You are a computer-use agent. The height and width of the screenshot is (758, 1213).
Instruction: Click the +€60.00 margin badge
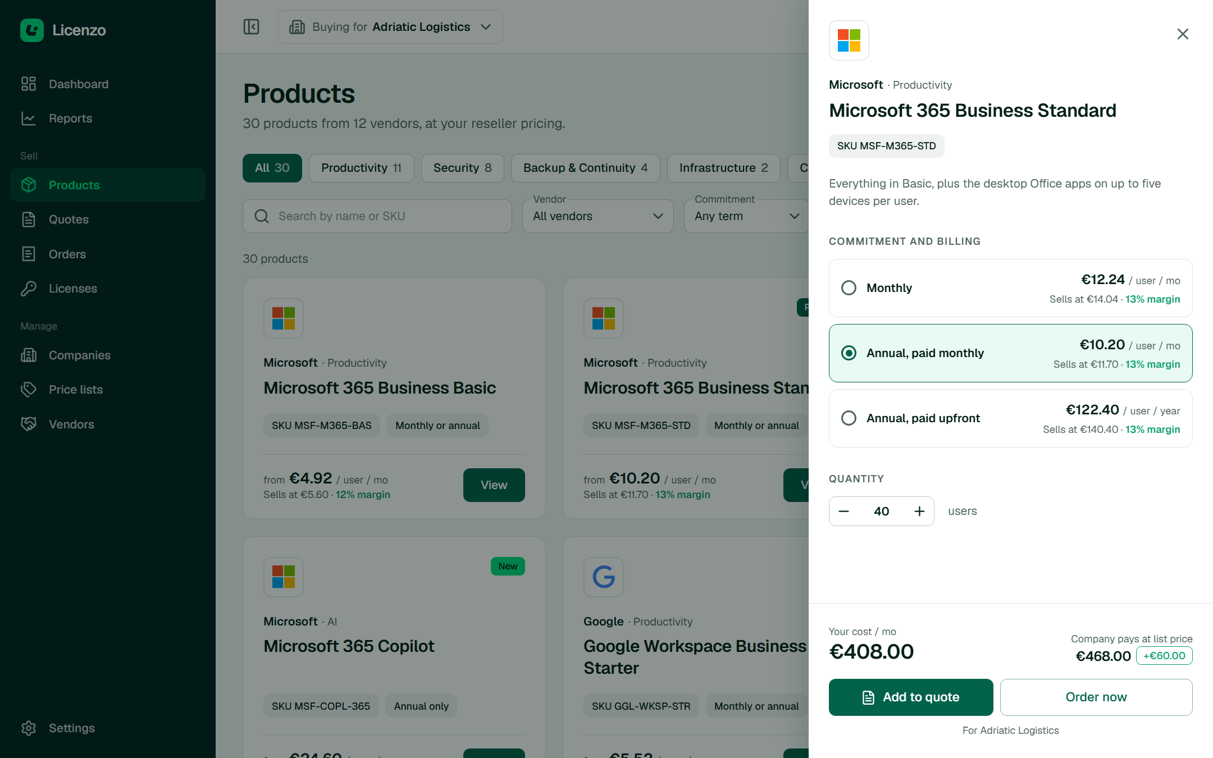click(x=1164, y=656)
